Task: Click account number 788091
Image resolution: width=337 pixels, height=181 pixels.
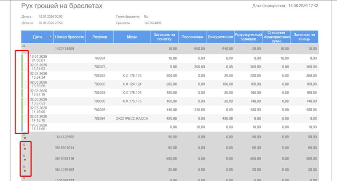Action: 100,119
